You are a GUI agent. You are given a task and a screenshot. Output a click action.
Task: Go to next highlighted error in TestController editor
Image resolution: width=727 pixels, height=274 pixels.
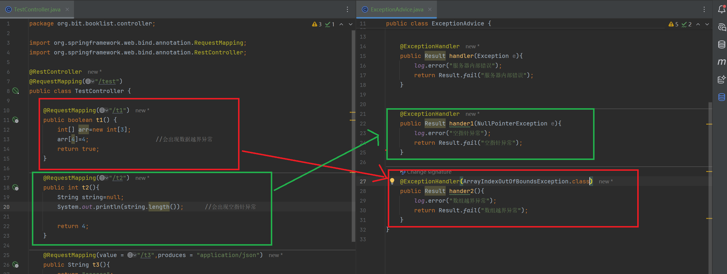pos(350,24)
